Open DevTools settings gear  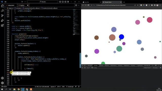click(156, 65)
